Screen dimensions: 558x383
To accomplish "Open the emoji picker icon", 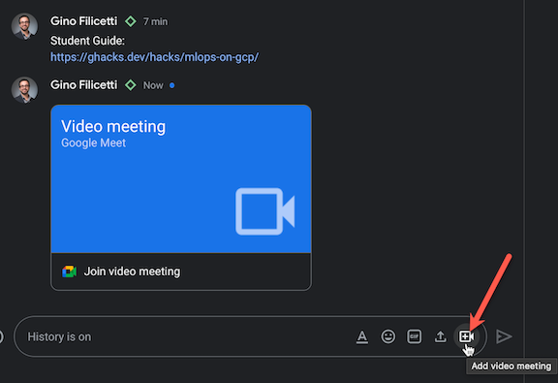I will [387, 336].
